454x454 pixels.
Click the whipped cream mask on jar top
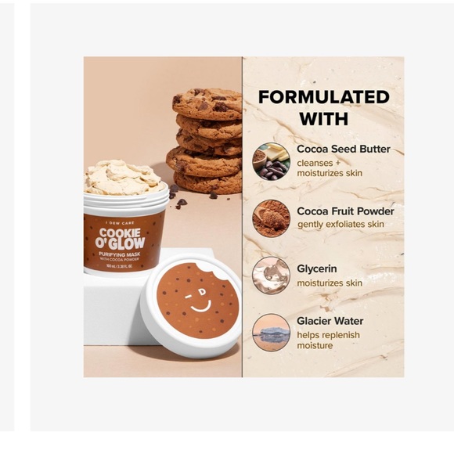pos(124,177)
